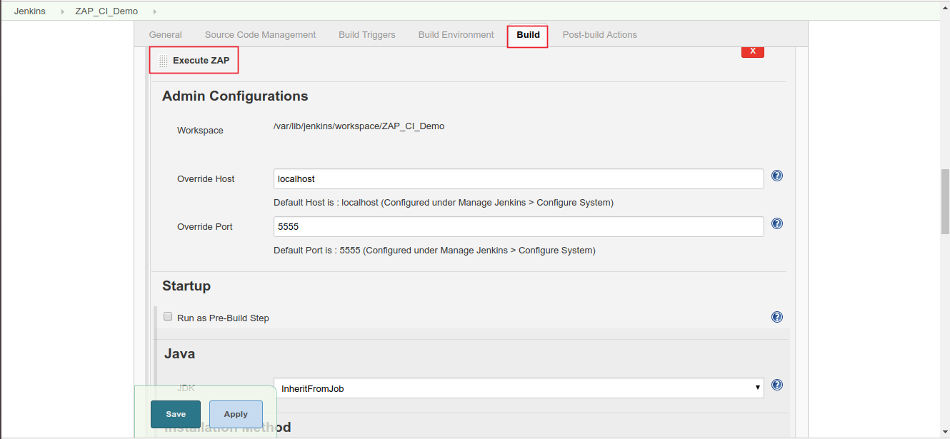Click the vertical scrollbar on the right

[944, 207]
